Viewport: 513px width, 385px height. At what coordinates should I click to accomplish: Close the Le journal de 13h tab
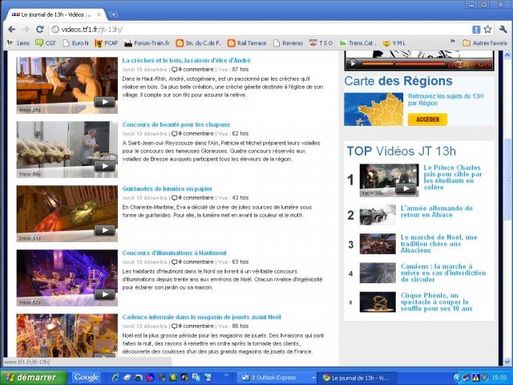(99, 14)
